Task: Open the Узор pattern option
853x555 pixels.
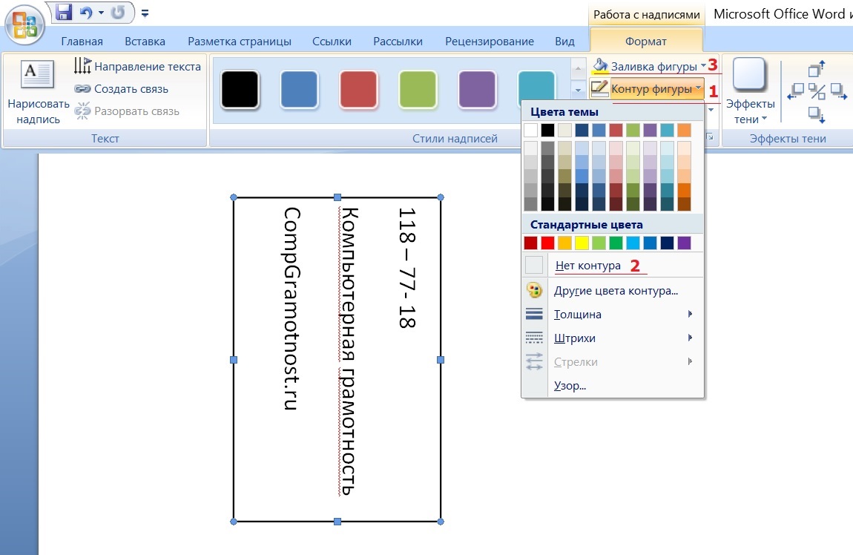Action: pyautogui.click(x=613, y=386)
